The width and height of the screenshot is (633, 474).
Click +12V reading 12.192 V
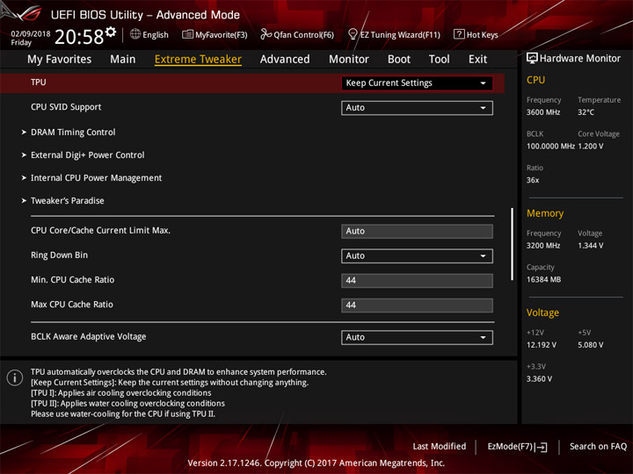(x=541, y=345)
